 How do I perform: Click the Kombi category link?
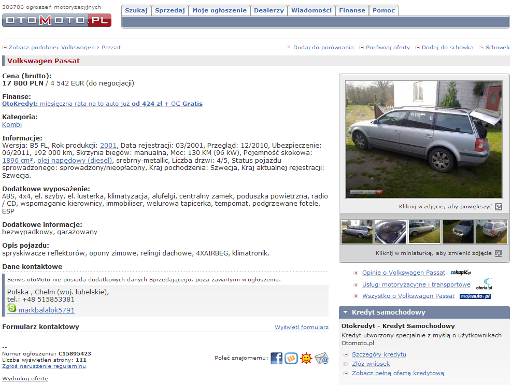12,124
